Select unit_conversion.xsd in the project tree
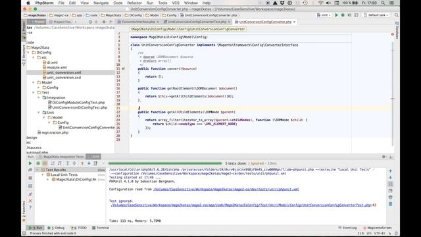 pyautogui.click(x=64, y=78)
